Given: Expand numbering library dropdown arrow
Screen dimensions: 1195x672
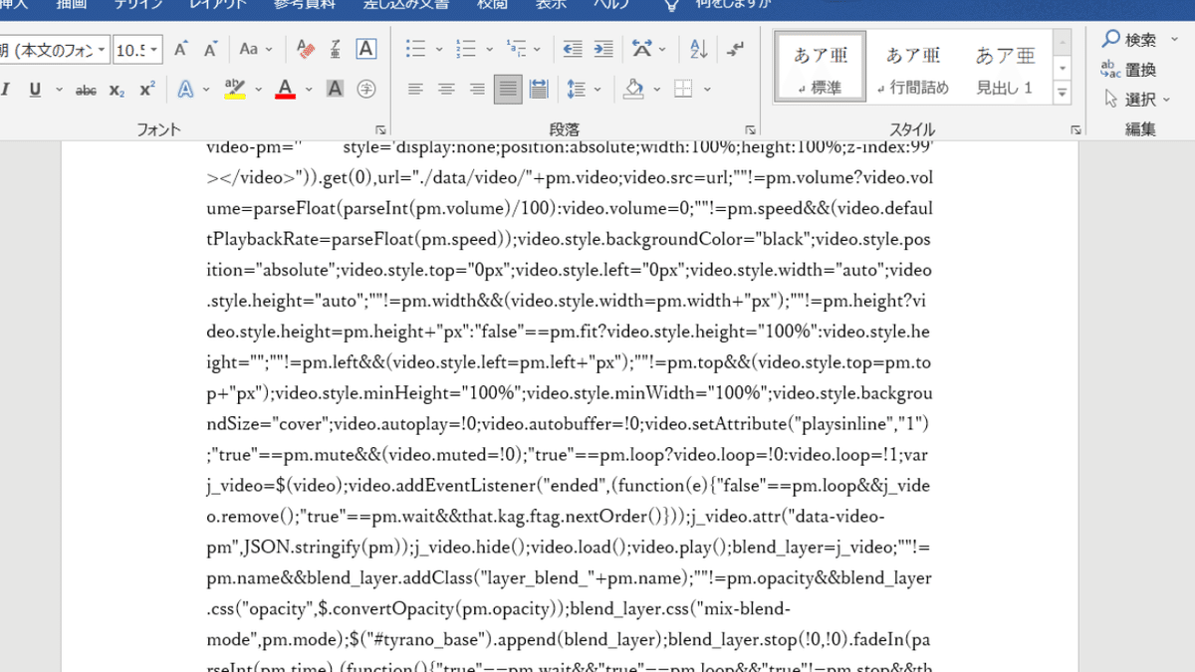Looking at the screenshot, I should click(x=489, y=49).
